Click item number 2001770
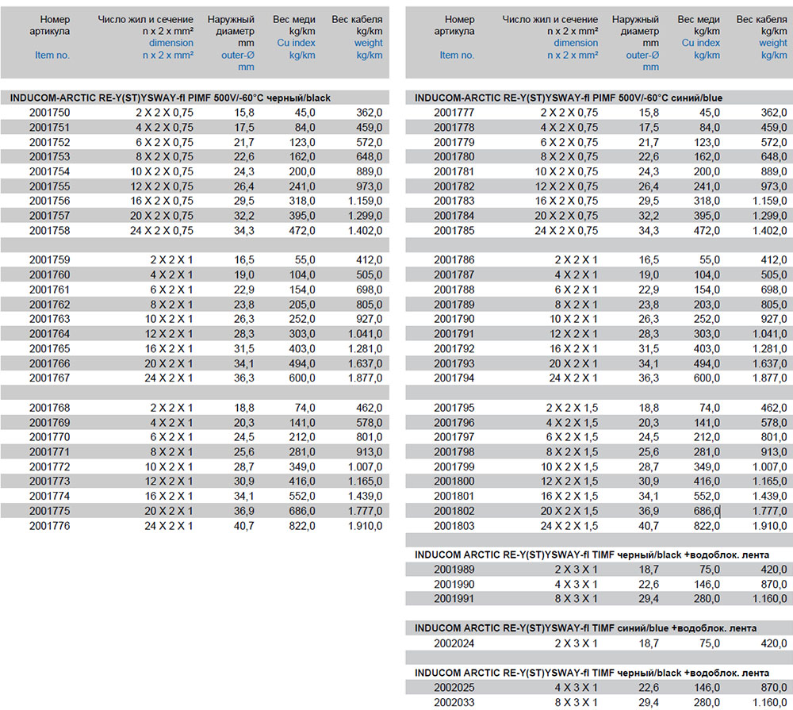 coord(49,437)
